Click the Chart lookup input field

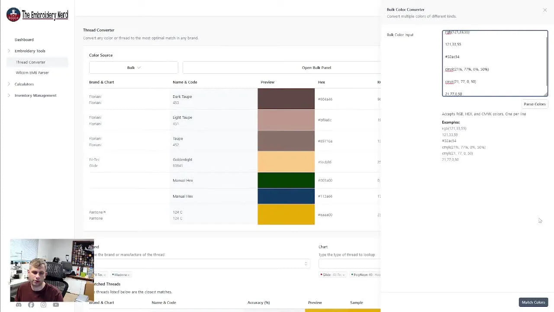pos(349,264)
